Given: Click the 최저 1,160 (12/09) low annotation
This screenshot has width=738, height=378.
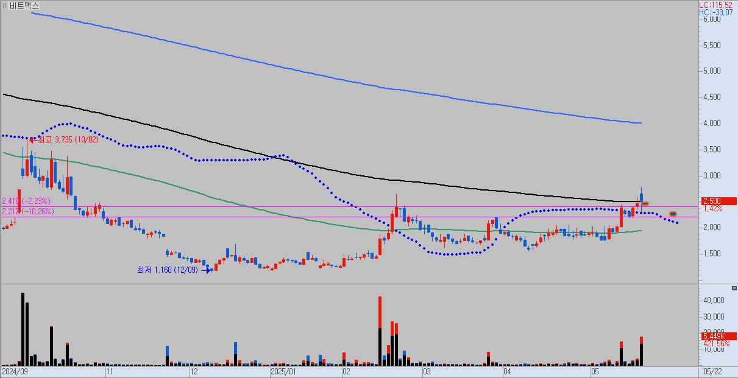Looking at the screenshot, I should (167, 270).
